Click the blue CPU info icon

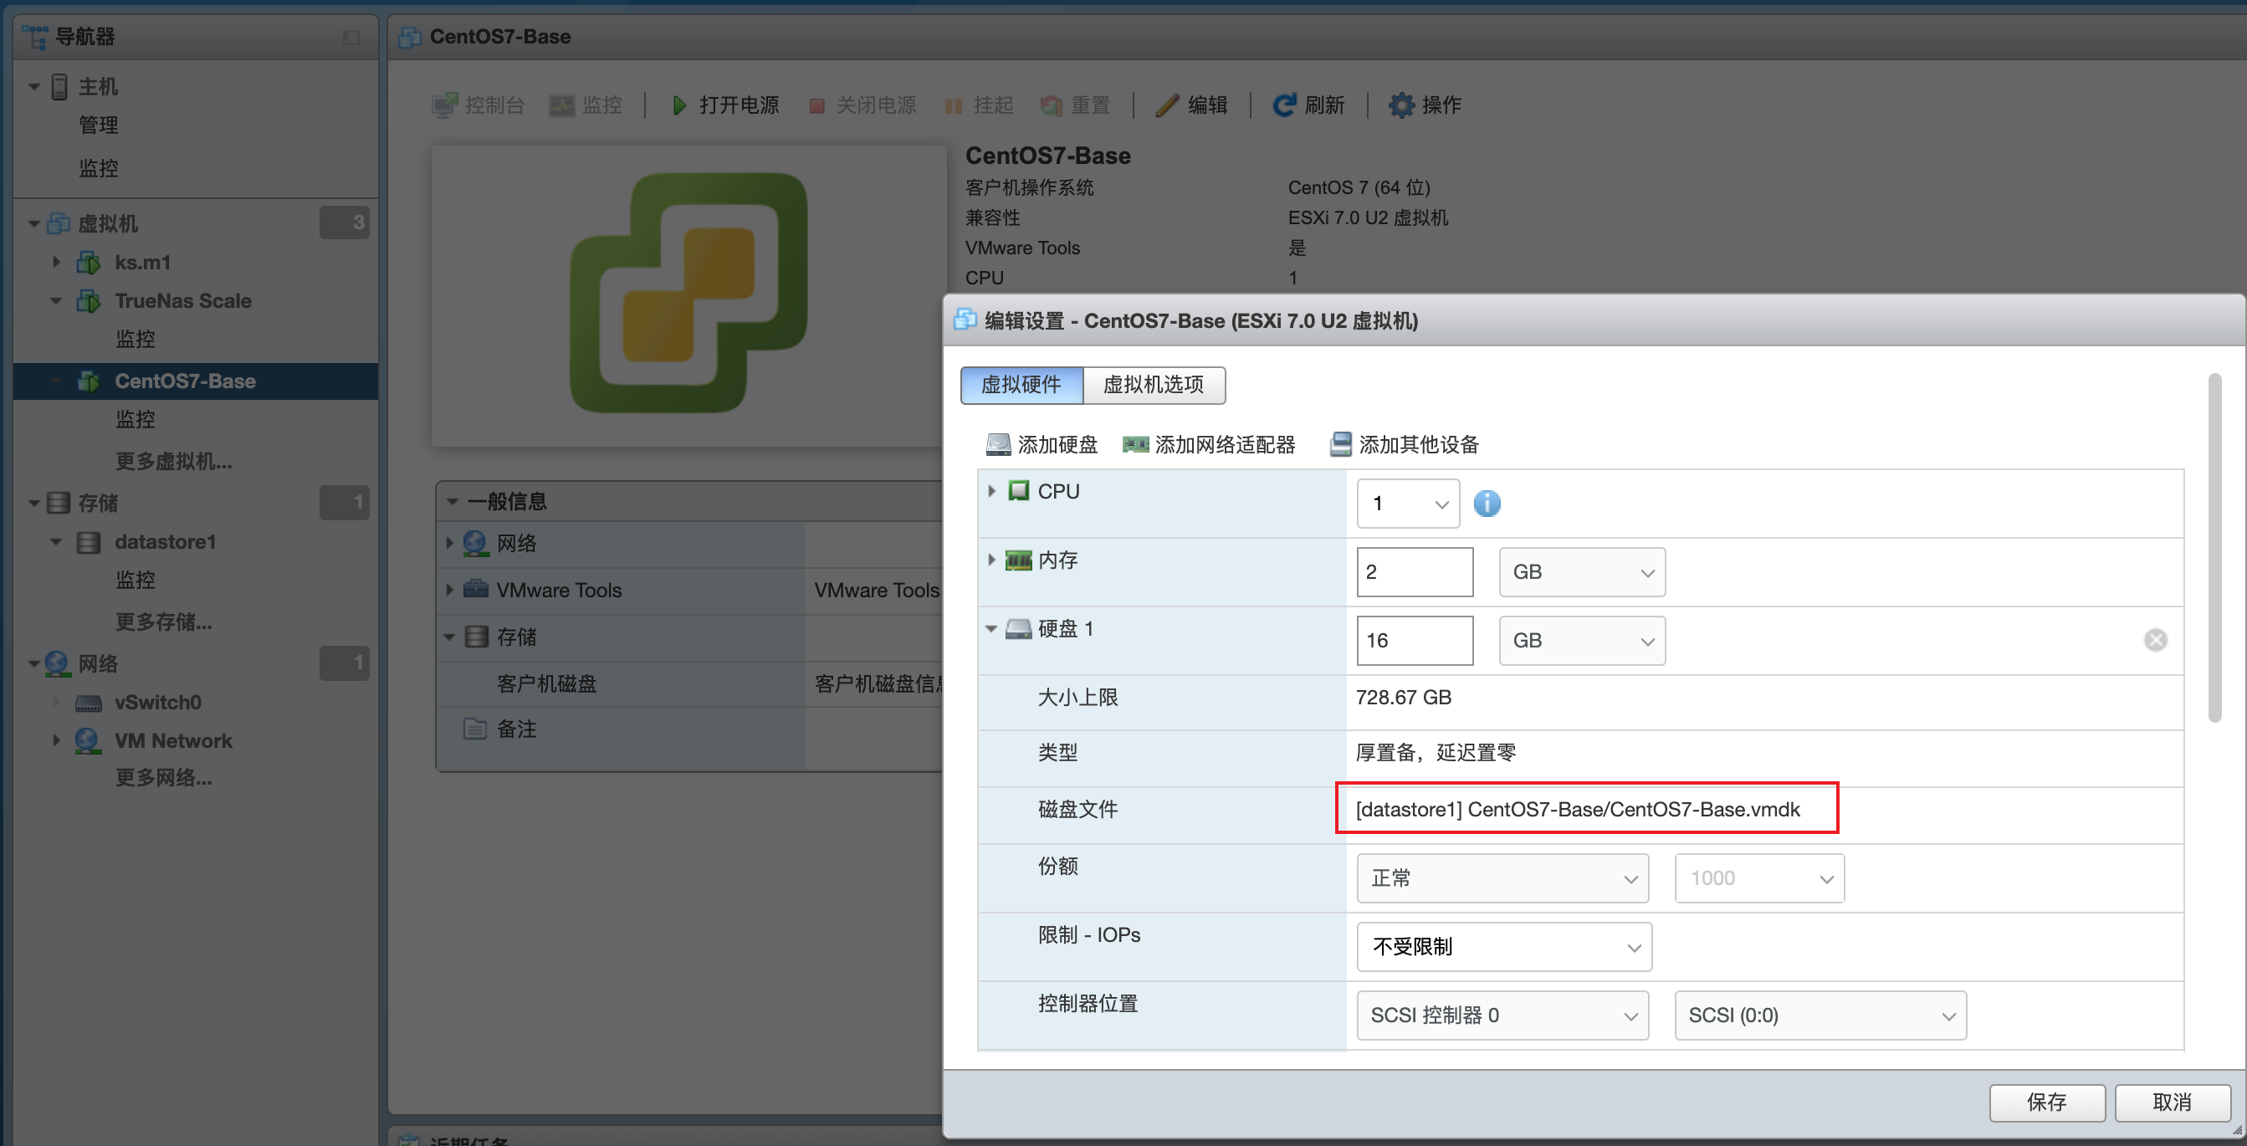(x=1487, y=504)
